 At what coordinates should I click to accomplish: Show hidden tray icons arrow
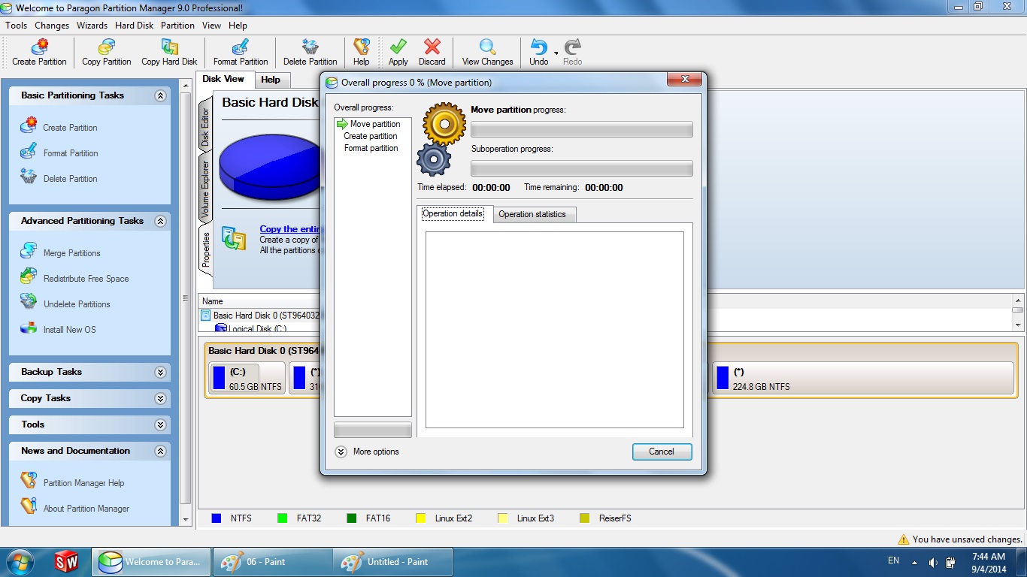(x=914, y=562)
